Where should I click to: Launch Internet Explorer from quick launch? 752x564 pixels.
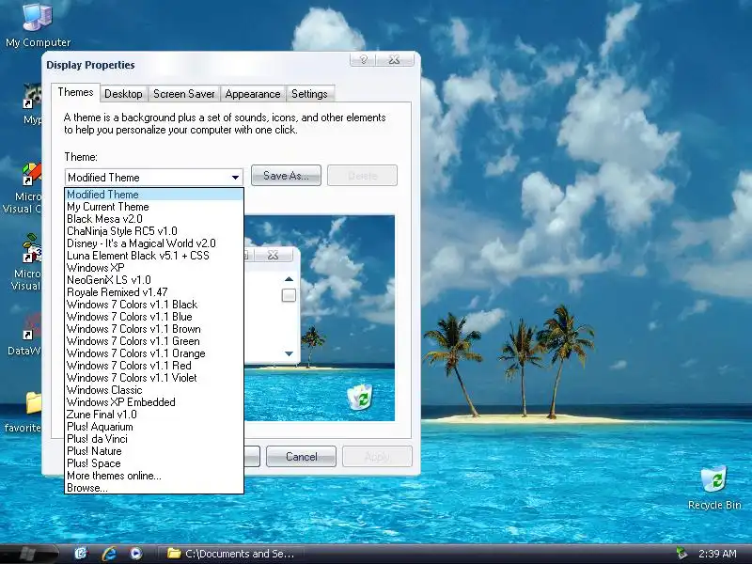click(109, 554)
